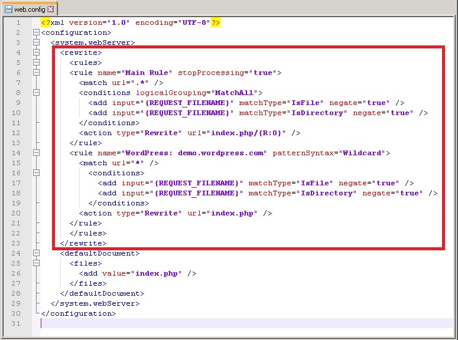Click the match url "*" on line 15
458x340 pixels.
(137, 163)
